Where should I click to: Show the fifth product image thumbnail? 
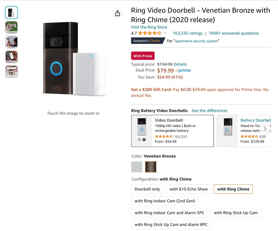[11, 71]
